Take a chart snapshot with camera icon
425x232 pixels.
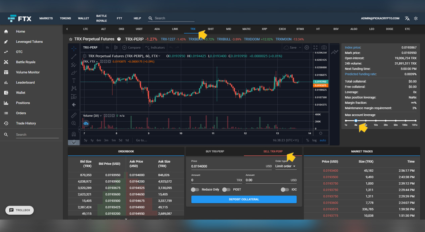click(x=324, y=47)
